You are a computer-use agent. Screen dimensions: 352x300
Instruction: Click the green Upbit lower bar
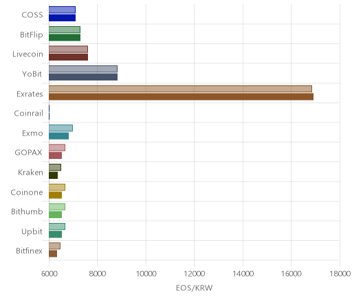pyautogui.click(x=55, y=235)
